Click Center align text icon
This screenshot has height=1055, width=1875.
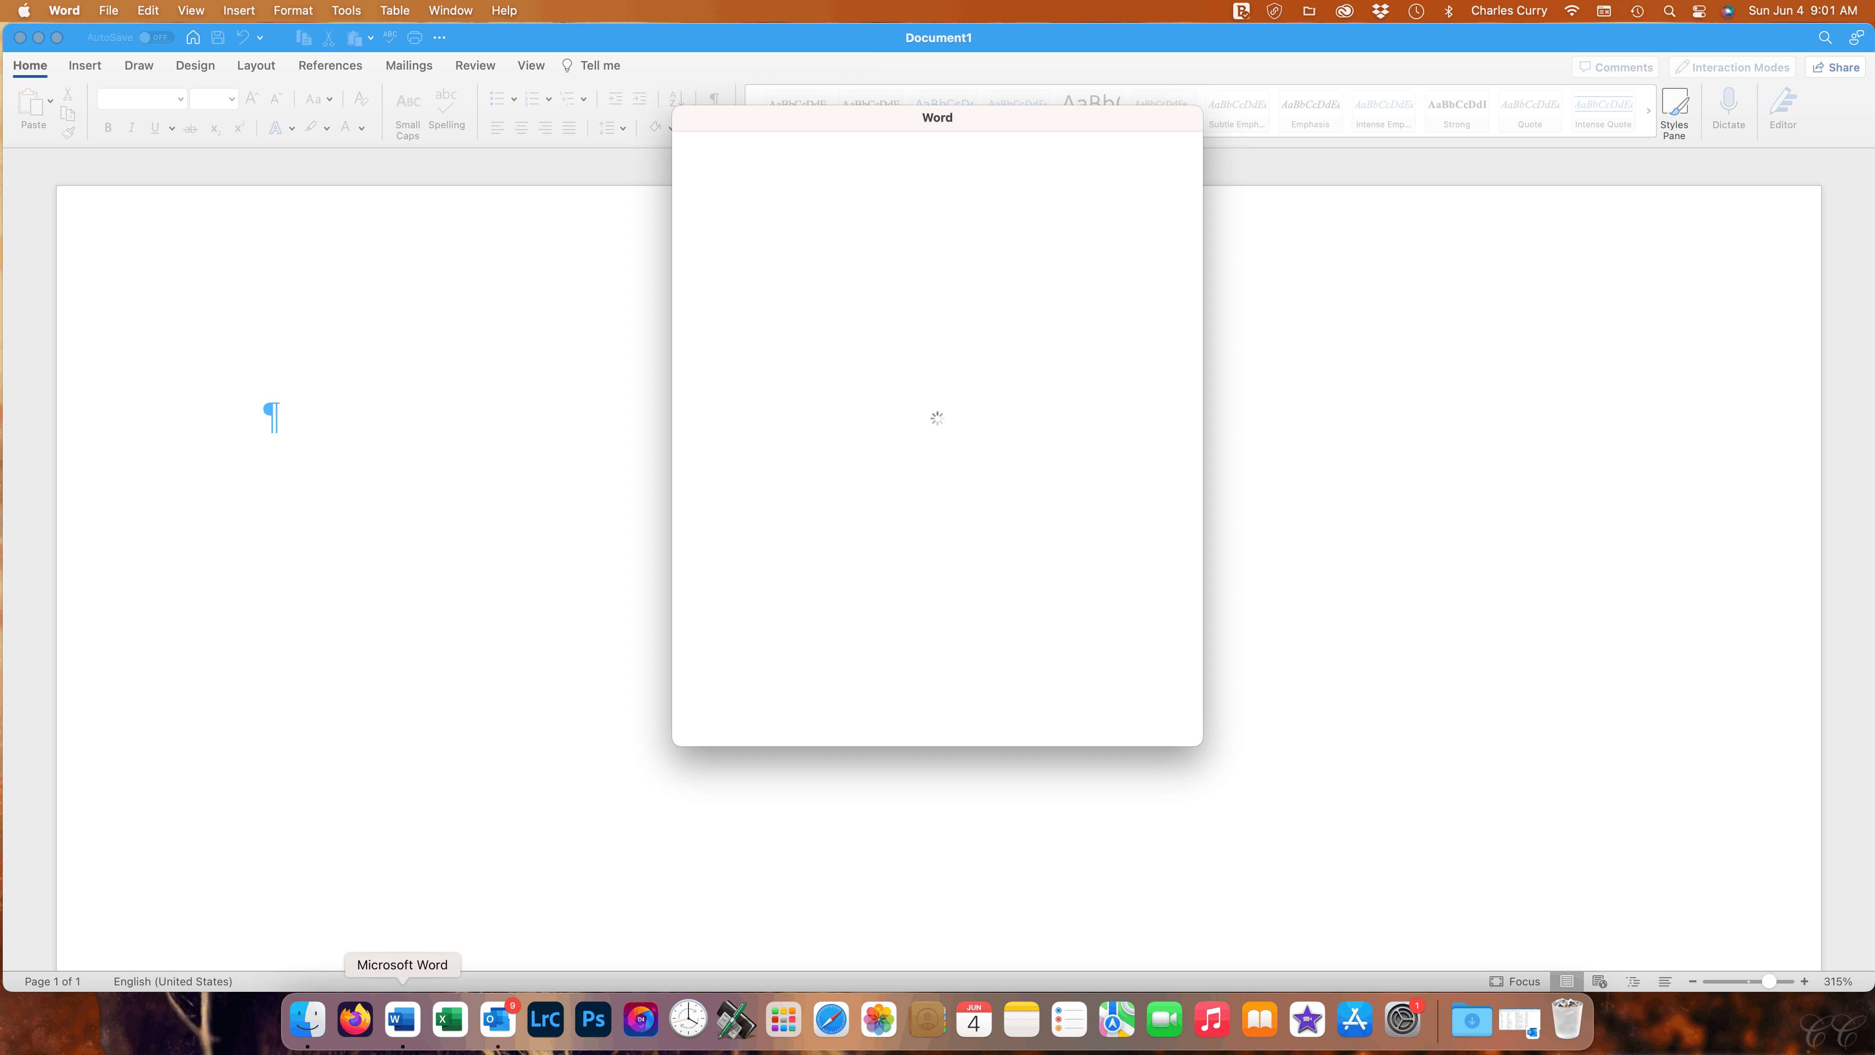click(x=521, y=128)
